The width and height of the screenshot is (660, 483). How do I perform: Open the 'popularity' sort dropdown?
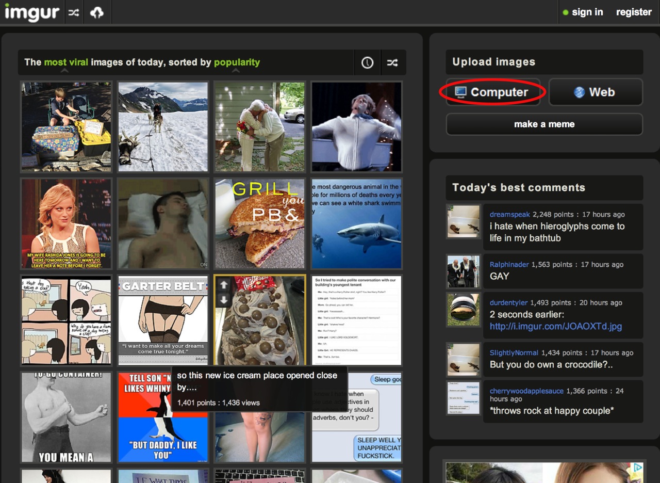(x=237, y=62)
